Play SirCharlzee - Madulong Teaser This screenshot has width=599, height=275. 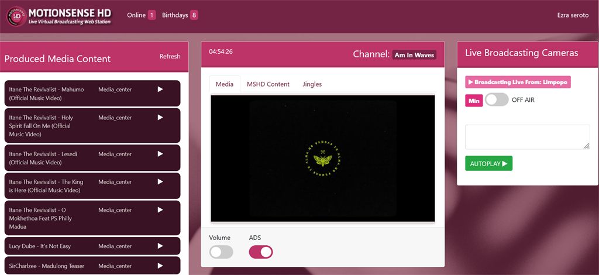tap(160, 266)
